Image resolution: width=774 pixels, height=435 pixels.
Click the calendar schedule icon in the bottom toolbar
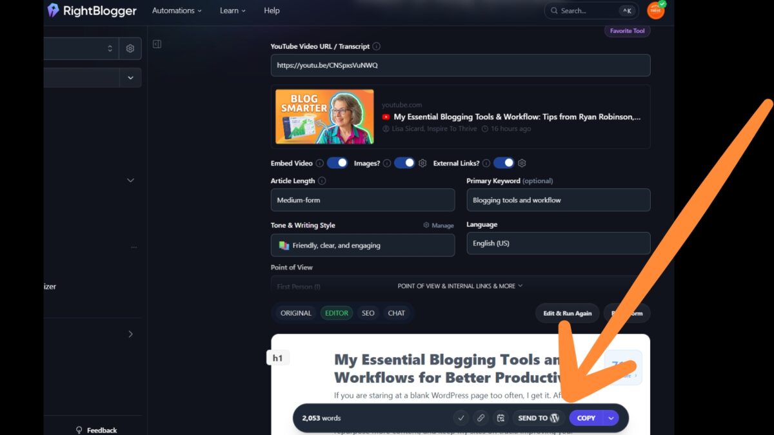coord(501,418)
